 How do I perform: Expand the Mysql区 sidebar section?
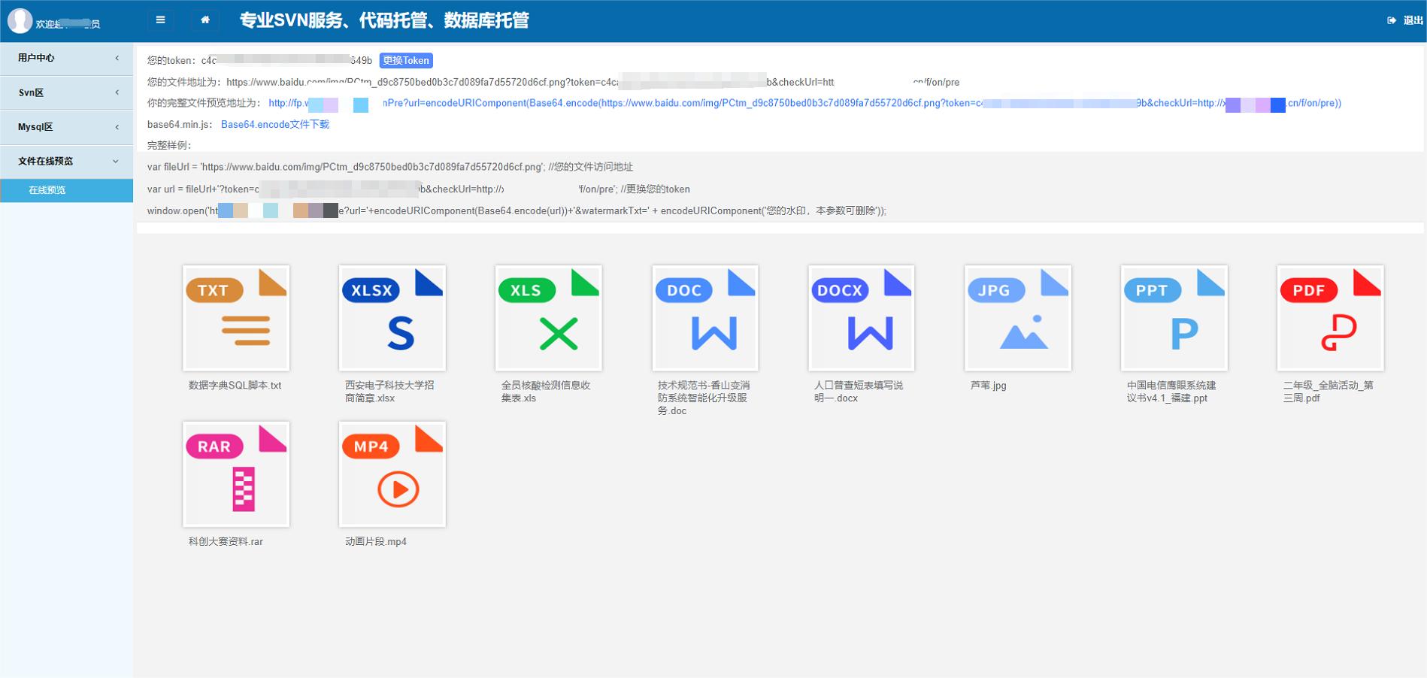point(66,127)
